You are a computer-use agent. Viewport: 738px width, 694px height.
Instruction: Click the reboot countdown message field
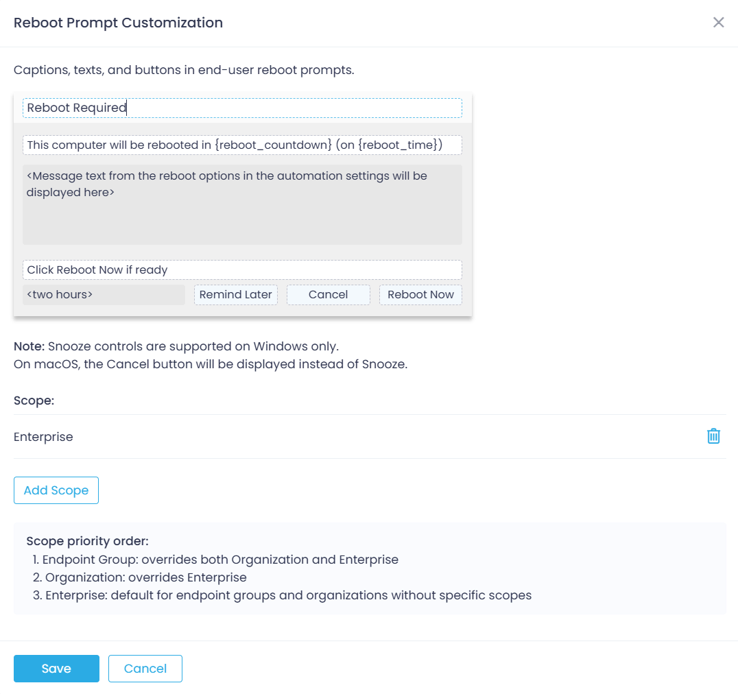click(242, 145)
